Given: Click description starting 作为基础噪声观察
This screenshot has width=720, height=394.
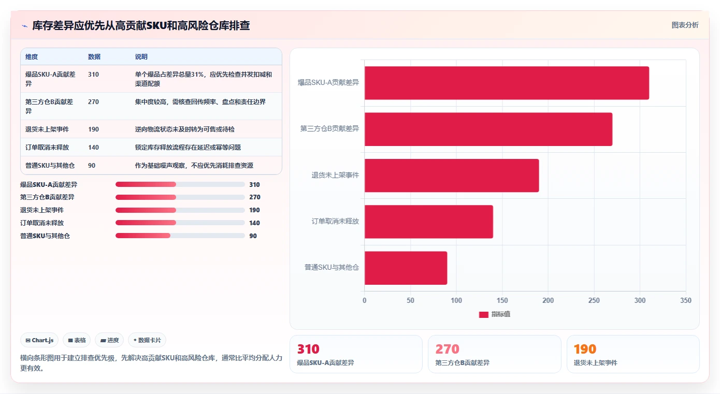Looking at the screenshot, I should 194,166.
